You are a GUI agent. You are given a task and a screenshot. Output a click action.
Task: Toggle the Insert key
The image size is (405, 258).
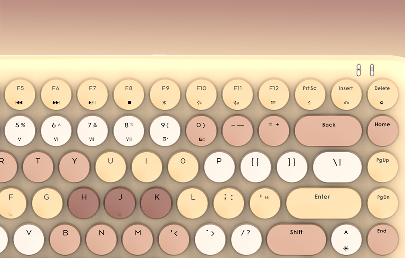click(x=346, y=95)
